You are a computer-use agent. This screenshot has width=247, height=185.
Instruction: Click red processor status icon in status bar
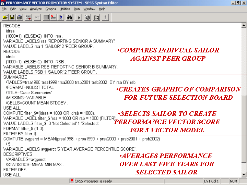click(72, 181)
